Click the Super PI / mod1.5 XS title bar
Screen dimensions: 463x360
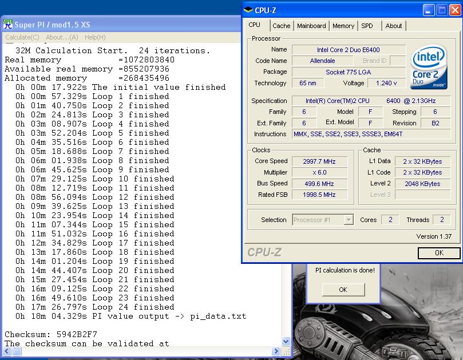(x=121, y=25)
